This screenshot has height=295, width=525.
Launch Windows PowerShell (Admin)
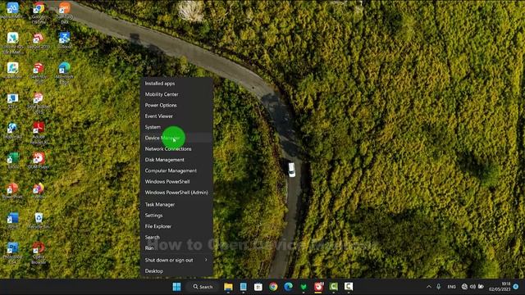tap(176, 193)
